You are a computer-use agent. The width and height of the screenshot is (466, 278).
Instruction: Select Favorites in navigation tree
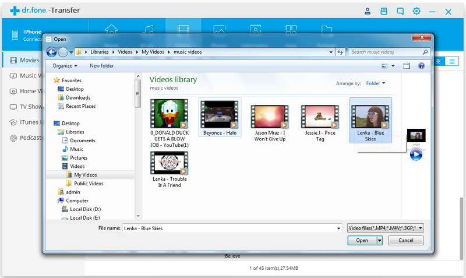point(67,80)
